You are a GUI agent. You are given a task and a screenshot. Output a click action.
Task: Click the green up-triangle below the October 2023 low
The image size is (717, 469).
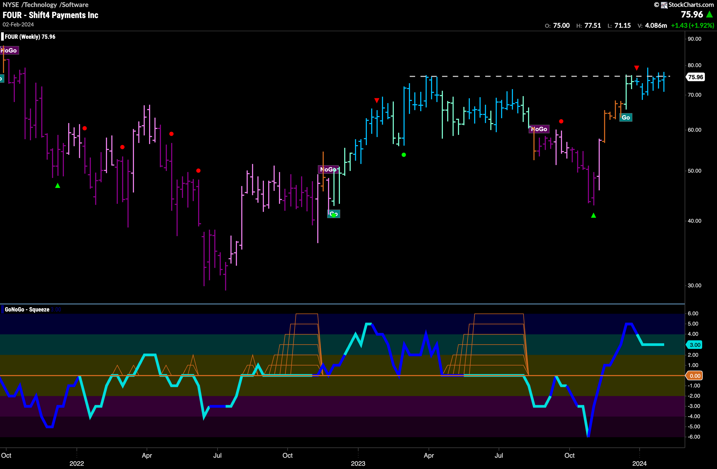click(594, 215)
